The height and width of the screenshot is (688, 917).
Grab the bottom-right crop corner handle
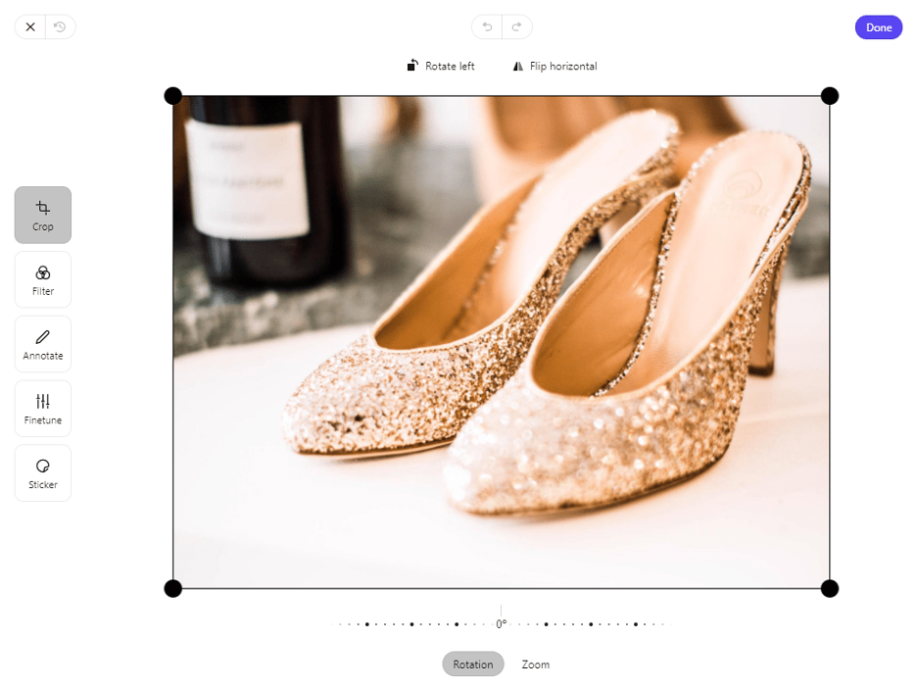[x=830, y=588]
